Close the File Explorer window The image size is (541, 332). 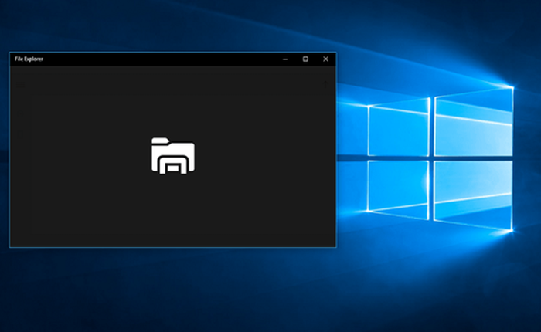point(325,59)
